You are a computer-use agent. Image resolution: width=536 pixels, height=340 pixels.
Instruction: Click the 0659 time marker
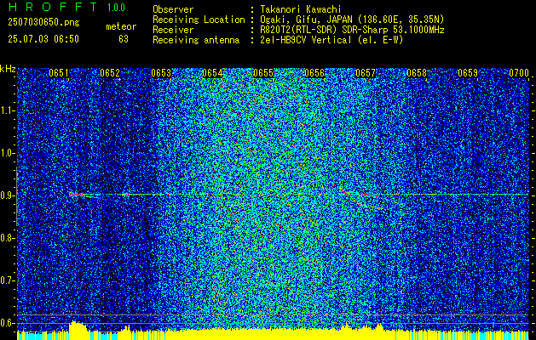(468, 73)
